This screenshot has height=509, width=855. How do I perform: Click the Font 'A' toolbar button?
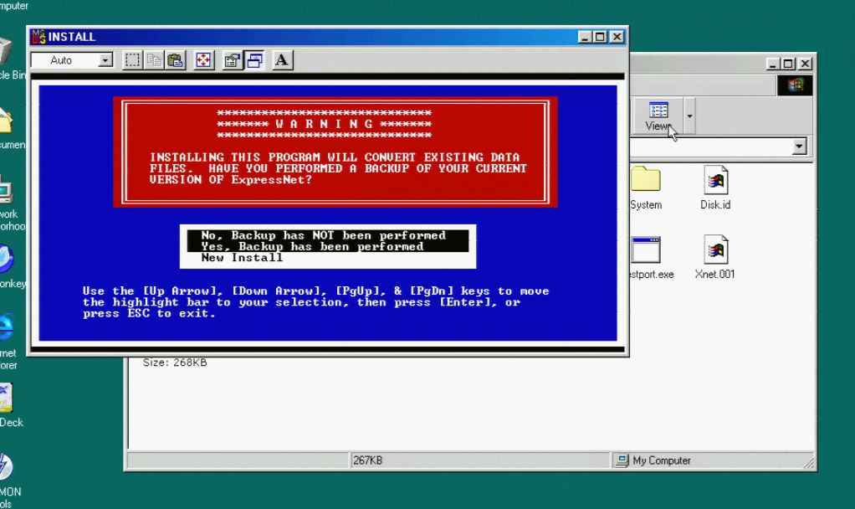tap(282, 60)
